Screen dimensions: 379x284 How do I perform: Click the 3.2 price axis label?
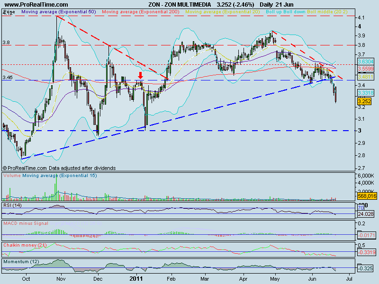[x=362, y=107]
